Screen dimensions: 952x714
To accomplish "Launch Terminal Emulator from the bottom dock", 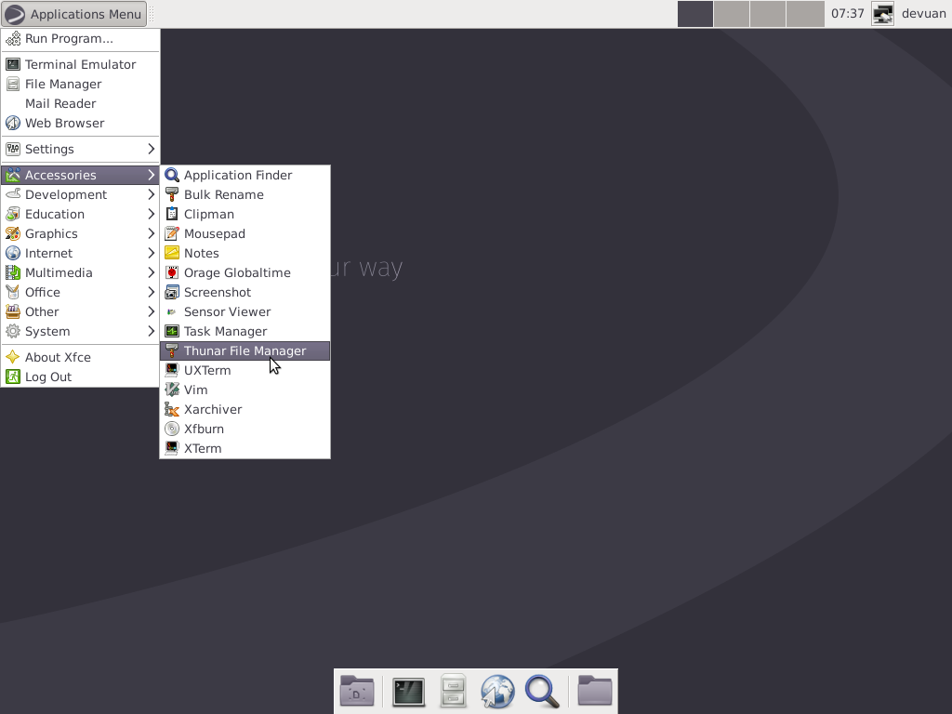I will pyautogui.click(x=408, y=691).
